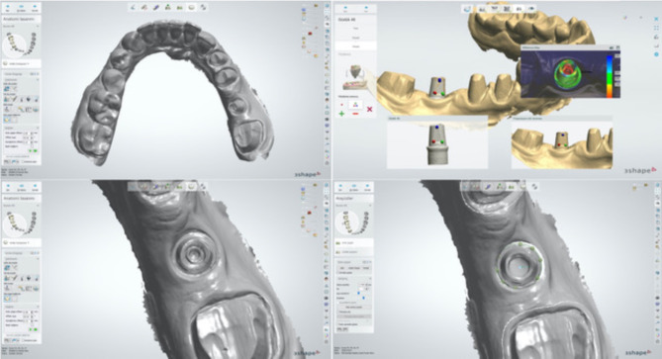Open the teeth overview thumbnail in full-arch window

tap(20, 45)
